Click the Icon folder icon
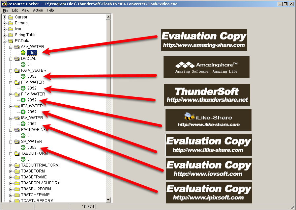The height and width of the screenshot is (210, 296). click(x=11, y=29)
